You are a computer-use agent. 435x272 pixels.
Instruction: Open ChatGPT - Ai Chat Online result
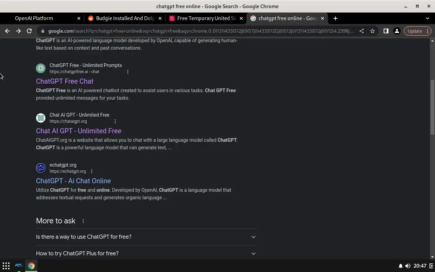[x=73, y=181]
